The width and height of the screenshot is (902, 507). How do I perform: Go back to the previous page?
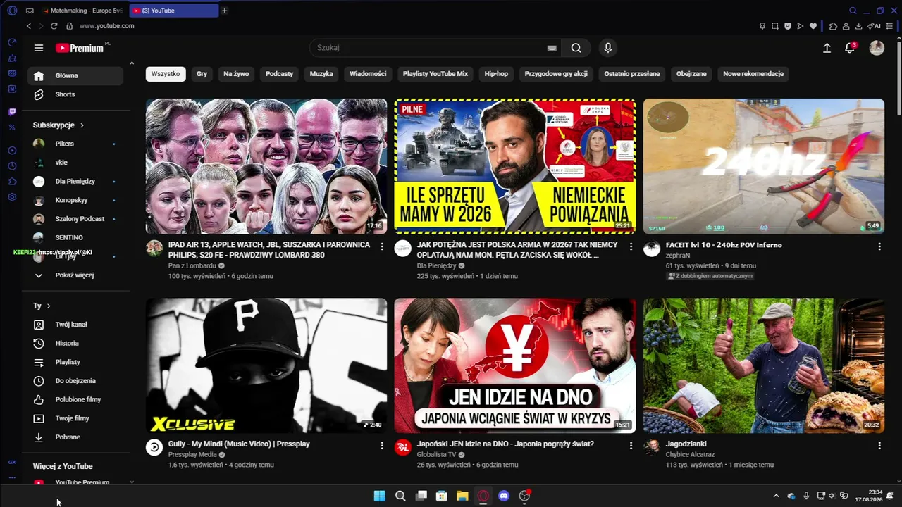coord(29,26)
